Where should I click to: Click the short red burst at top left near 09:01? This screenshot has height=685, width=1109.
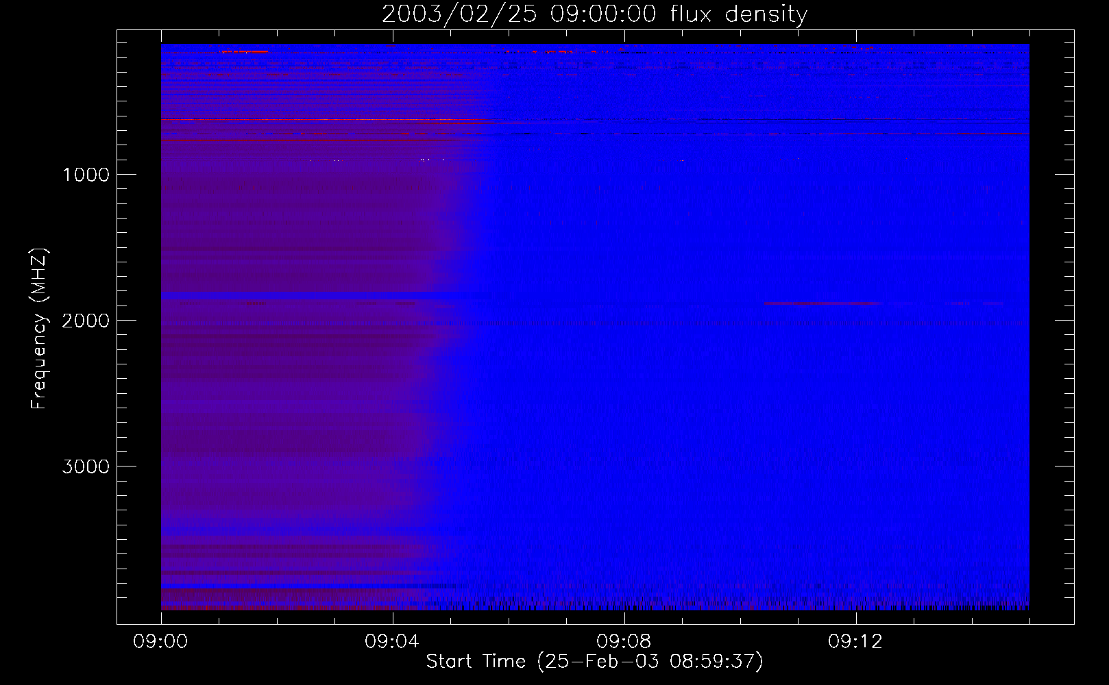(x=244, y=51)
